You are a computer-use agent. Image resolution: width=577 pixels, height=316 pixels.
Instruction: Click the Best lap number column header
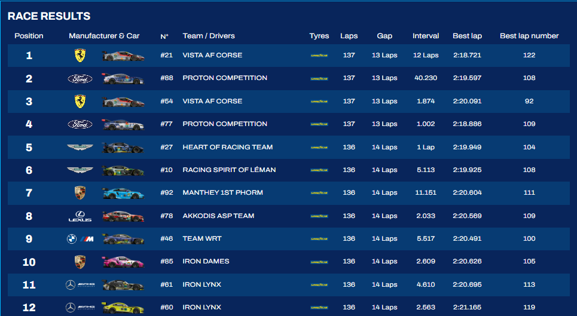[x=529, y=36]
